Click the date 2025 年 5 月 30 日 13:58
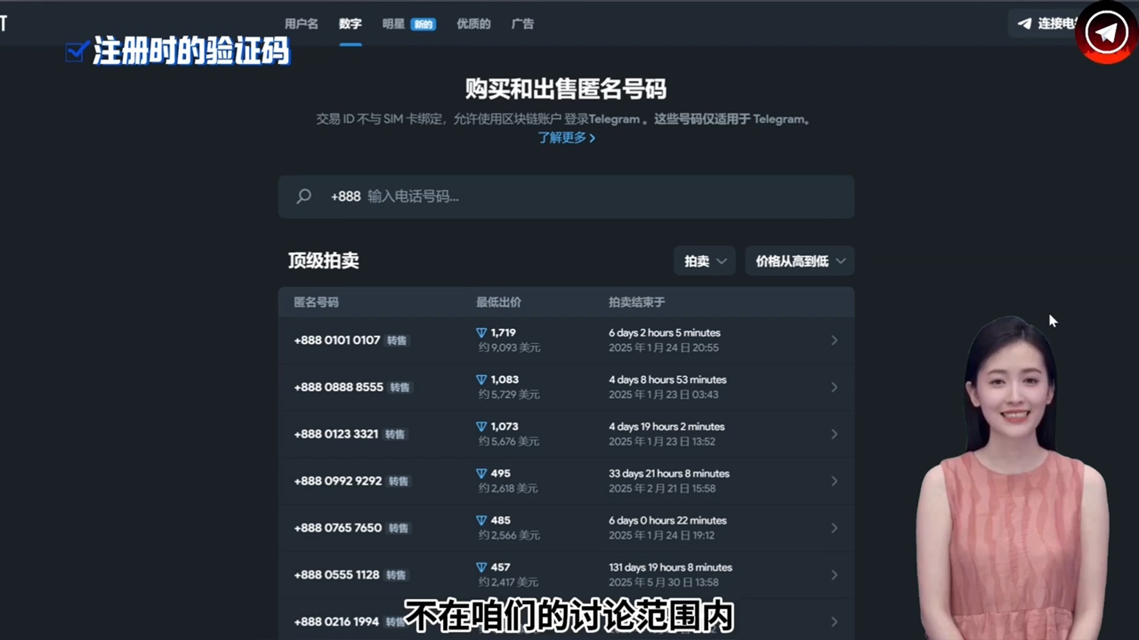1139x640 pixels. pos(664,583)
